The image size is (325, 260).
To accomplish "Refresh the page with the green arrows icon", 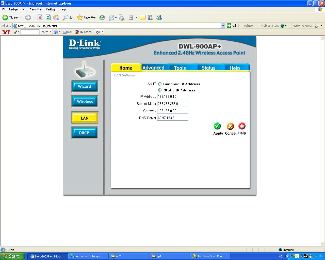I will 48,18.
